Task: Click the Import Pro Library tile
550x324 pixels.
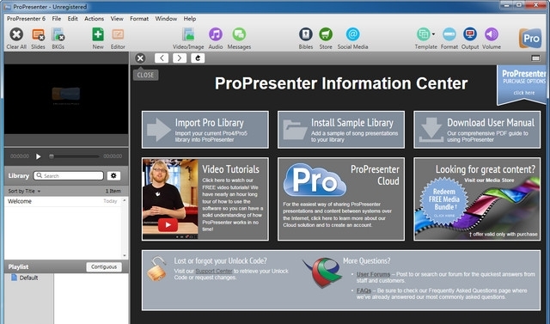Action: [205, 130]
